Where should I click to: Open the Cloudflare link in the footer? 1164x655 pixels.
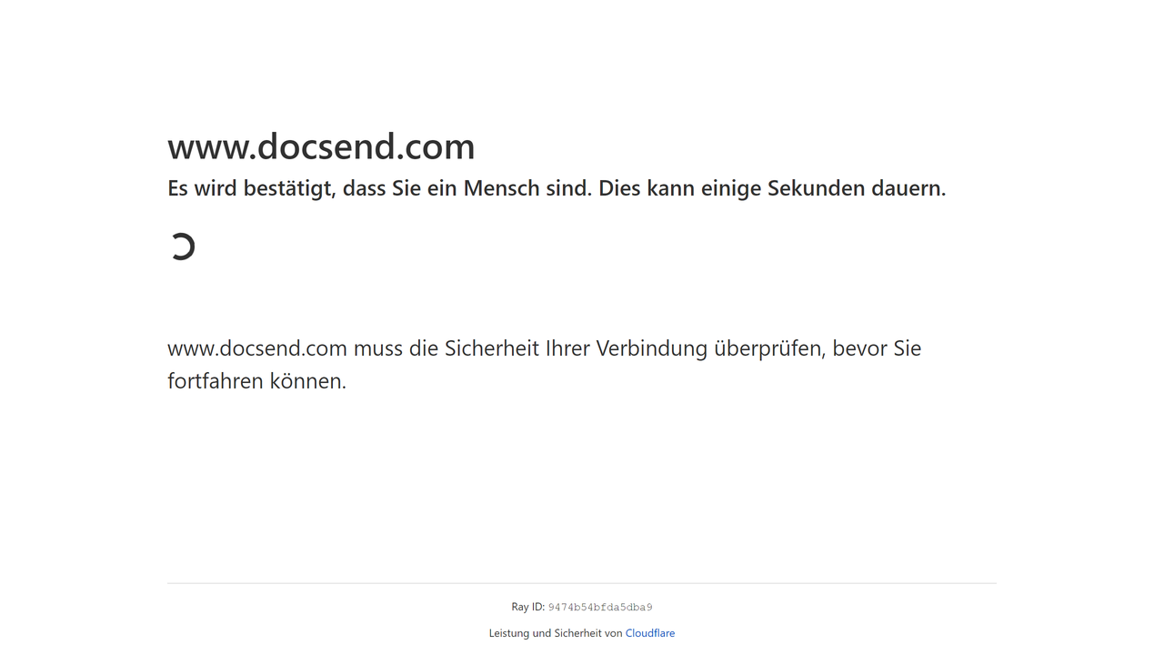[x=649, y=633]
